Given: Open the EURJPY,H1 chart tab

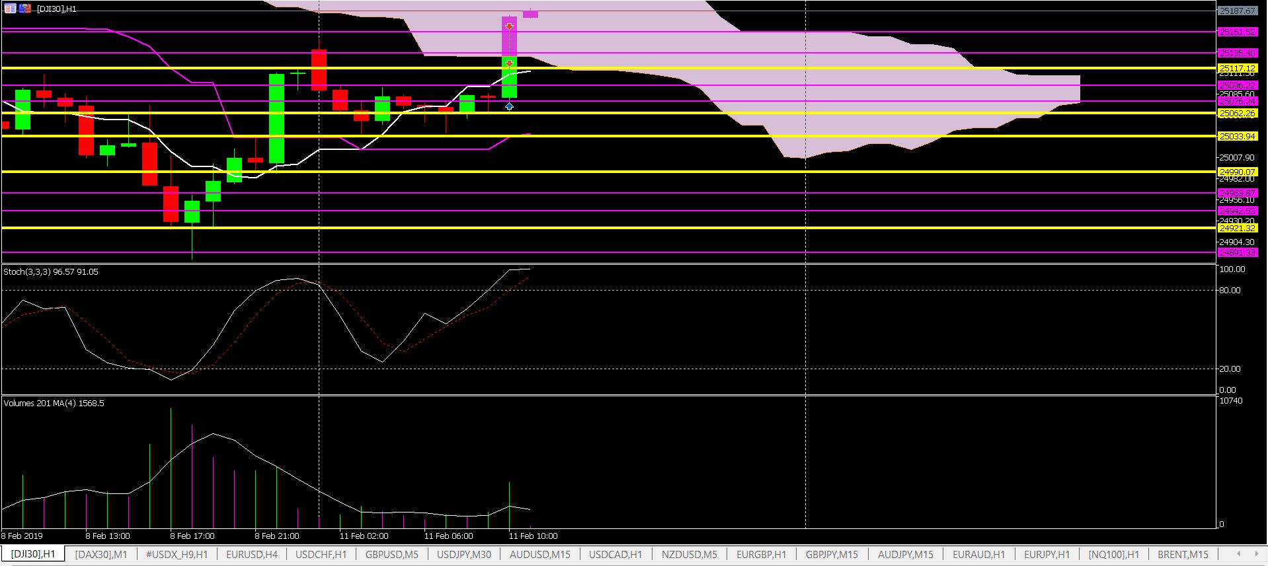Looking at the screenshot, I should pyautogui.click(x=1047, y=554).
